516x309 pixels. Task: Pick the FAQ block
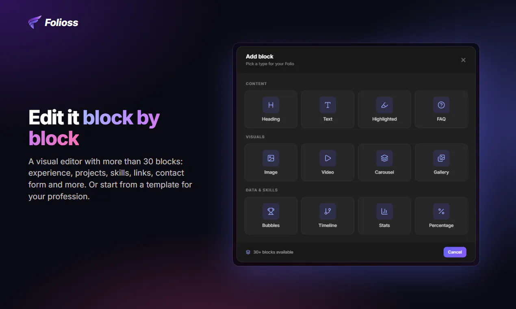441,109
